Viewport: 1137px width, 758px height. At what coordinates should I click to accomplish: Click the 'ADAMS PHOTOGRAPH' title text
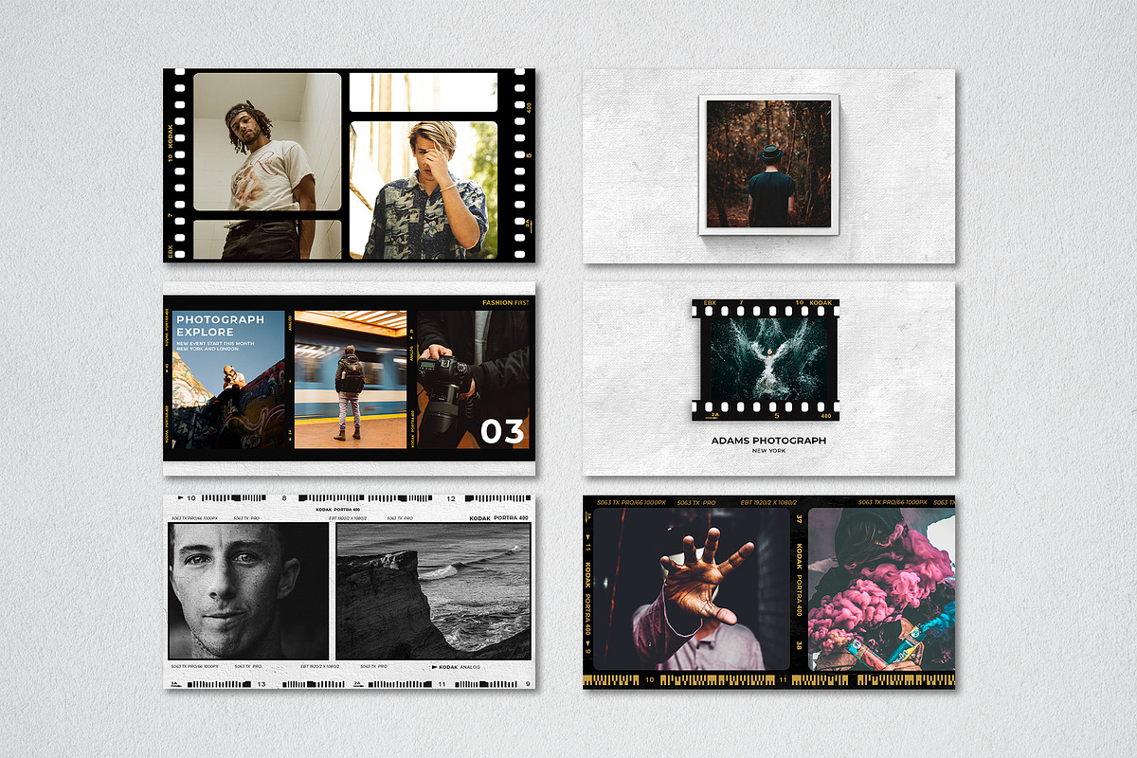[768, 441]
